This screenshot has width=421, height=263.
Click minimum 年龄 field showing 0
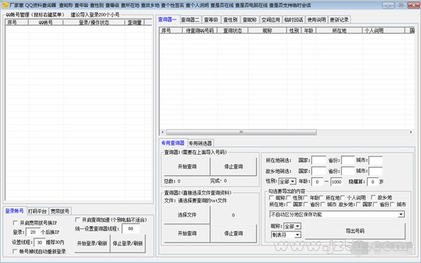pos(318,182)
